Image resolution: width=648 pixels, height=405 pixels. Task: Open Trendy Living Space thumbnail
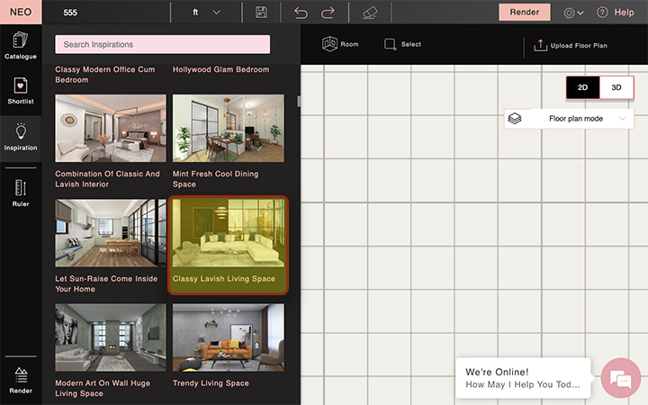(228, 337)
